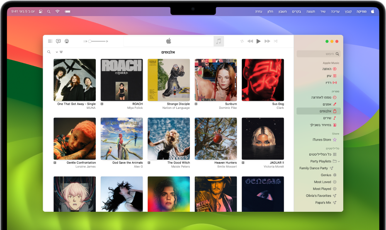
Task: Select אמנים (Artists) in sidebar
Action: tap(329, 104)
